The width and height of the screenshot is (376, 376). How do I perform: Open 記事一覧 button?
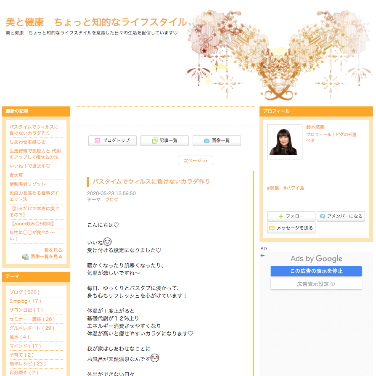click(164, 141)
